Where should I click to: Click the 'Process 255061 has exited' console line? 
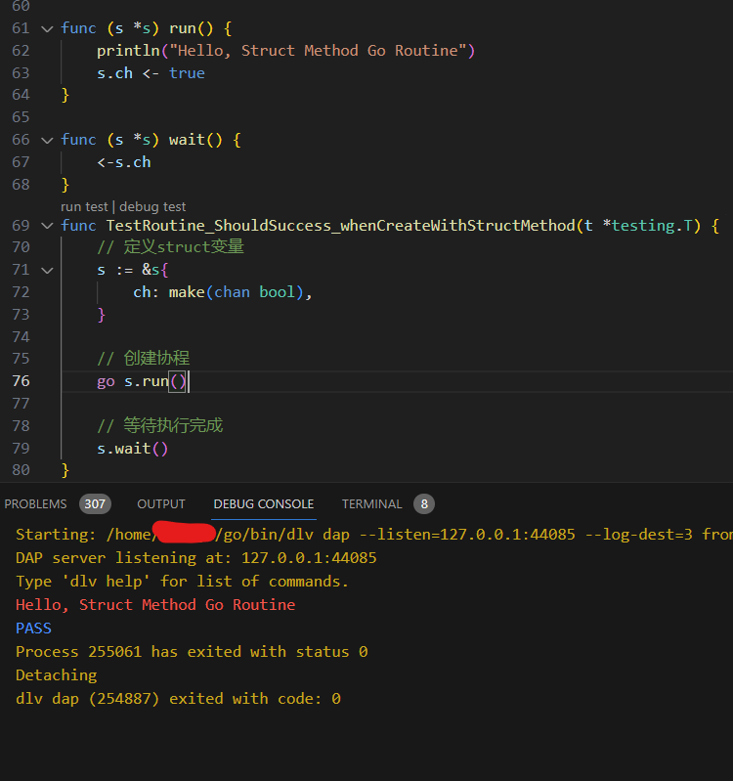192,652
